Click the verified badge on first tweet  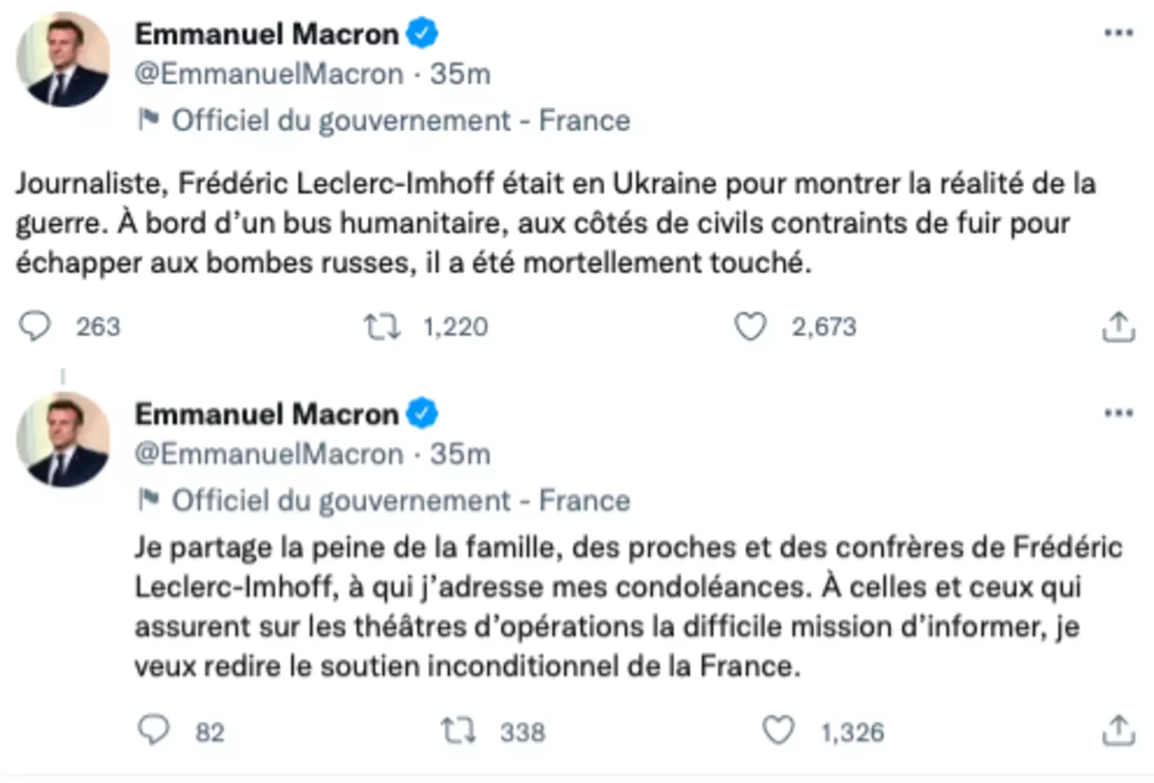pyautogui.click(x=422, y=34)
